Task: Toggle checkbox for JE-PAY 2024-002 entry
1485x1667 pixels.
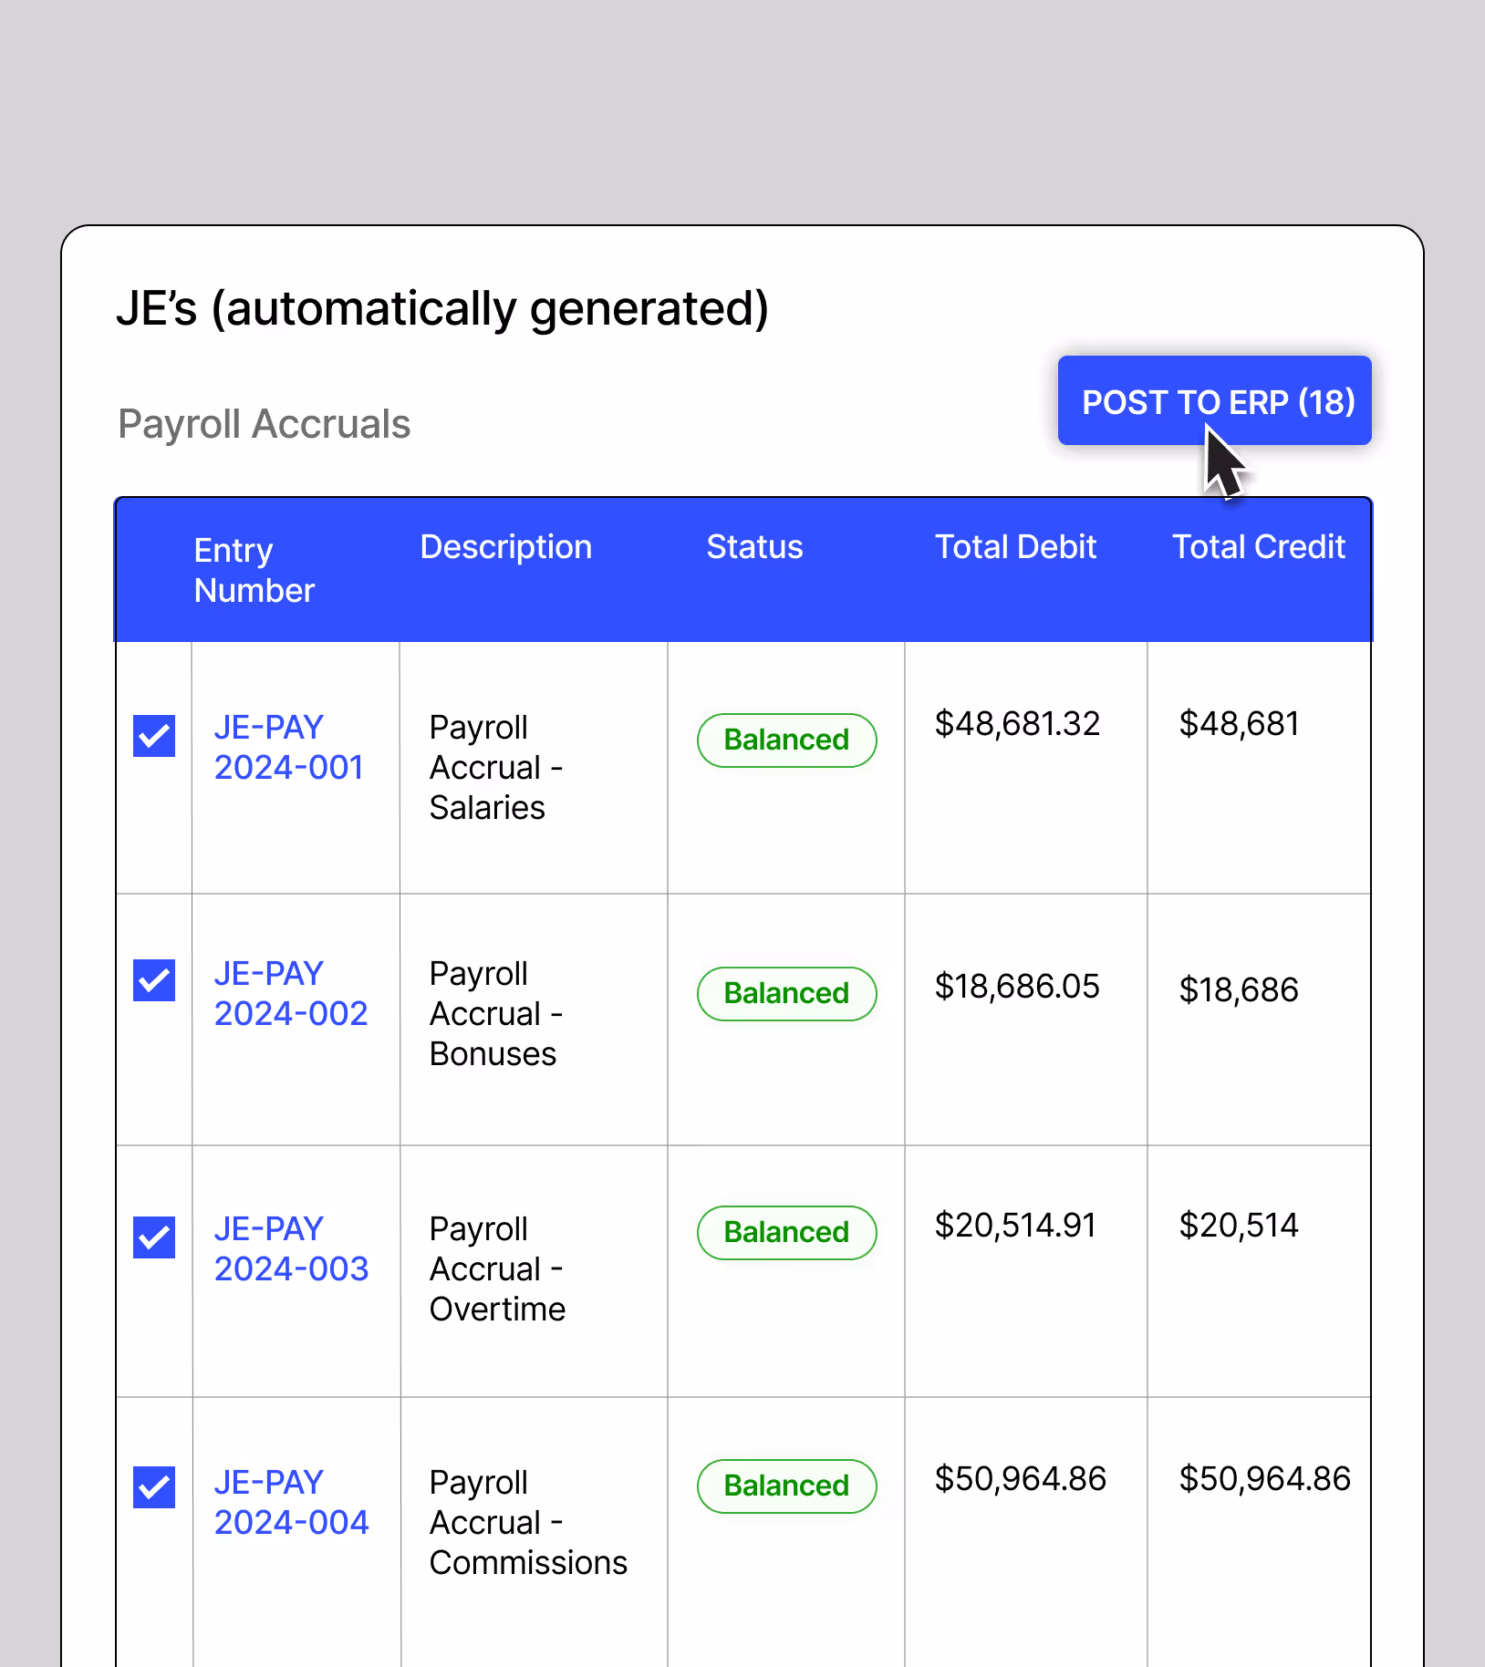Action: coord(154,980)
